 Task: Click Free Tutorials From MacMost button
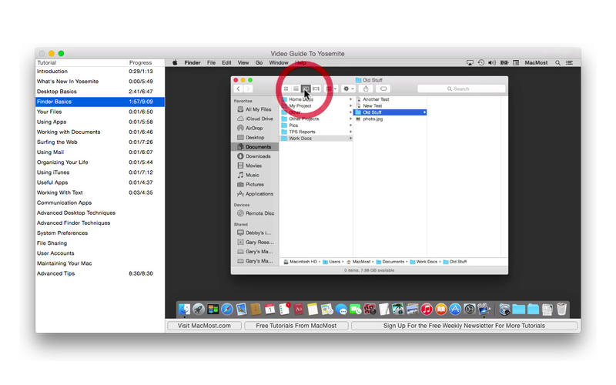[296, 326]
